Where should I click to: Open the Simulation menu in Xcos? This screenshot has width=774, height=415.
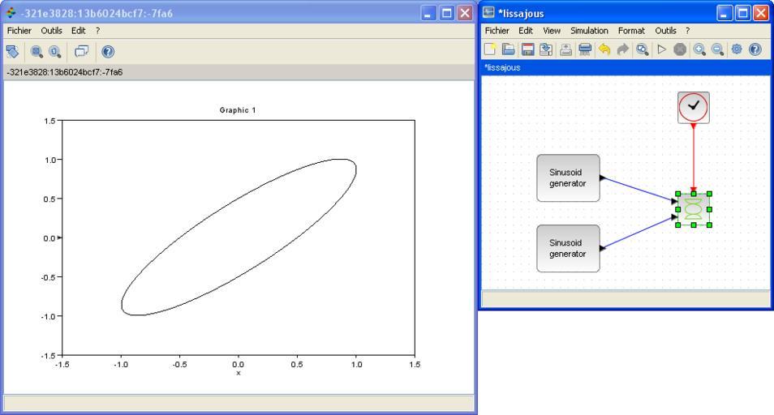(589, 30)
